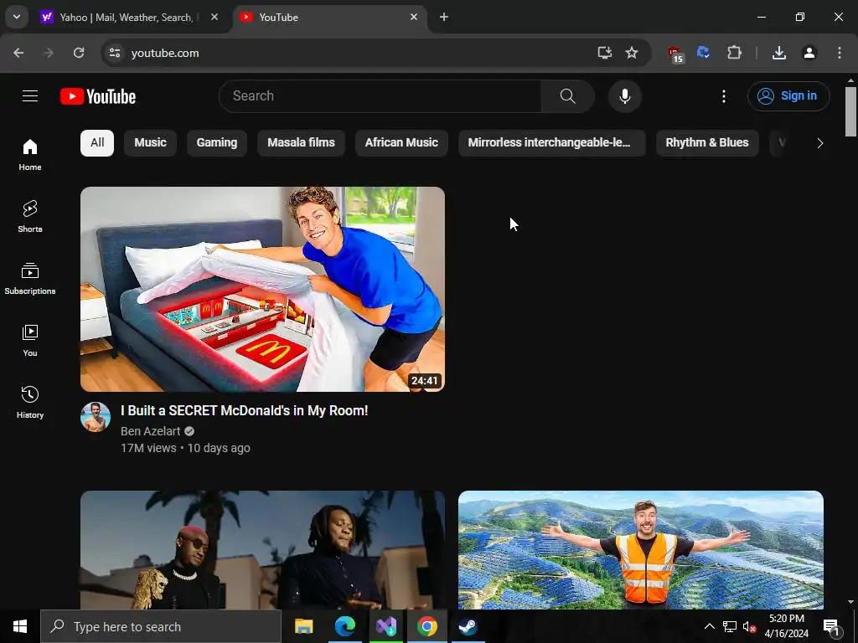This screenshot has height=643, width=858.
Task: Click the "17M views" text
Action: tap(148, 449)
